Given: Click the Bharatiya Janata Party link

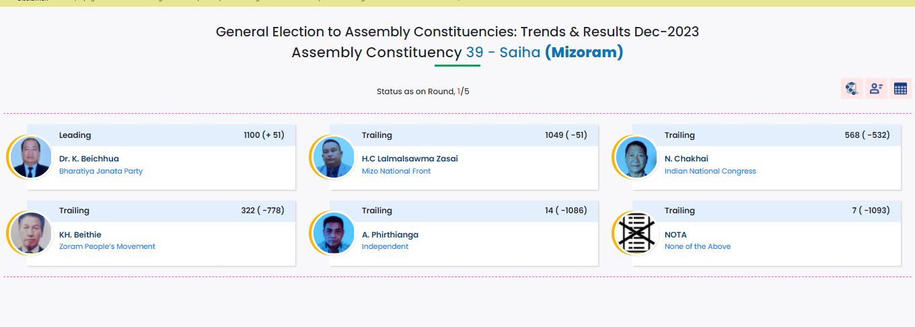Looking at the screenshot, I should pyautogui.click(x=101, y=171).
